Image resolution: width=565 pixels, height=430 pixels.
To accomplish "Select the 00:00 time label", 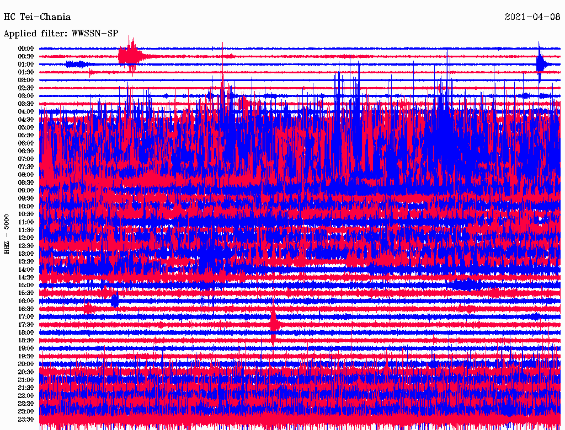I will [26, 49].
